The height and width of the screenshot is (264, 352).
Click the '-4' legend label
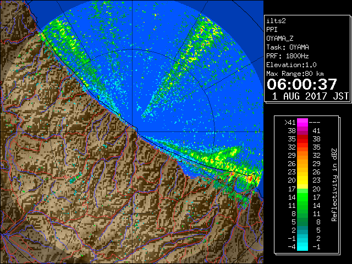[x=291, y=247]
